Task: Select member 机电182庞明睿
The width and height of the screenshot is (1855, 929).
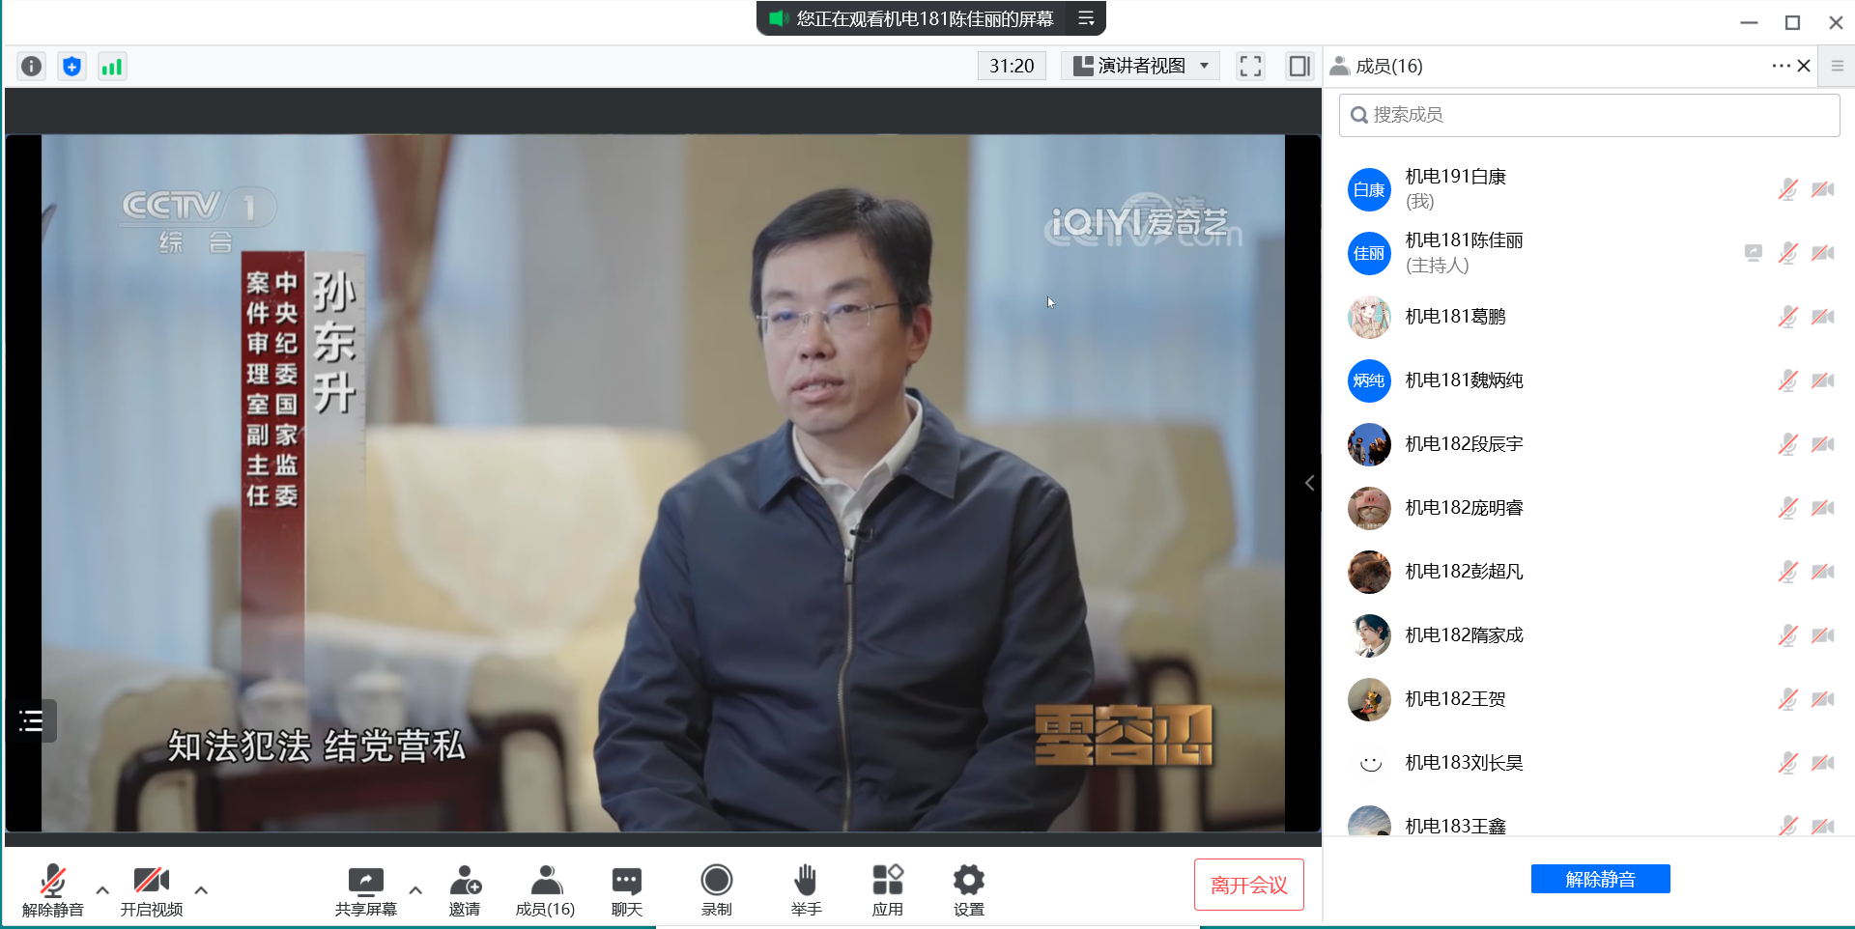Action: (1589, 508)
